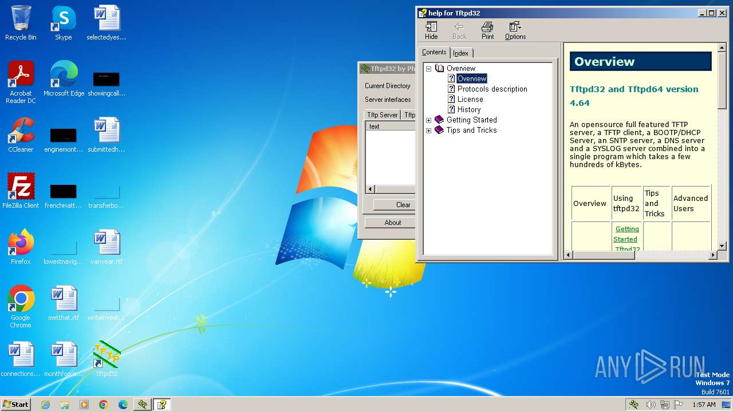Follow the Getting Started link in help
733x412 pixels.
click(x=626, y=234)
